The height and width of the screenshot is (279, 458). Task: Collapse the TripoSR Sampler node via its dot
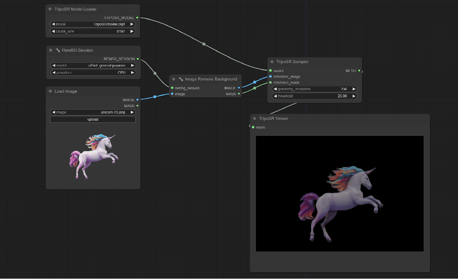272,62
